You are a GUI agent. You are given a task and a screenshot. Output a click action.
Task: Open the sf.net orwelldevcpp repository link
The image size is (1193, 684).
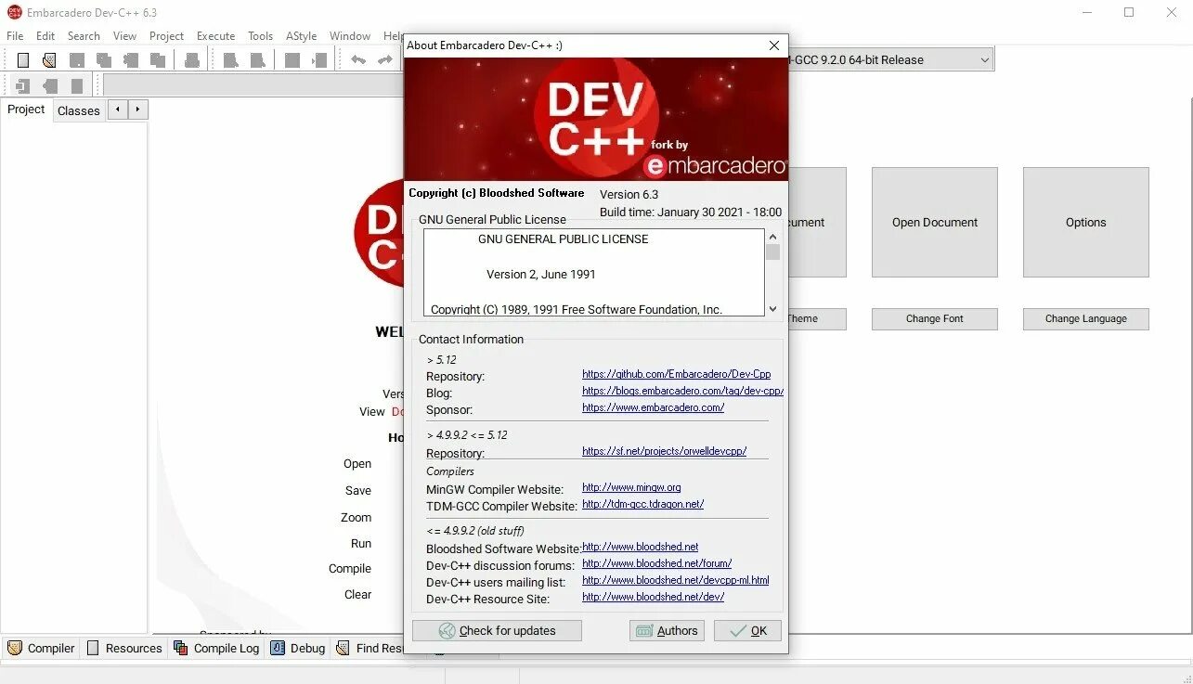pos(664,451)
